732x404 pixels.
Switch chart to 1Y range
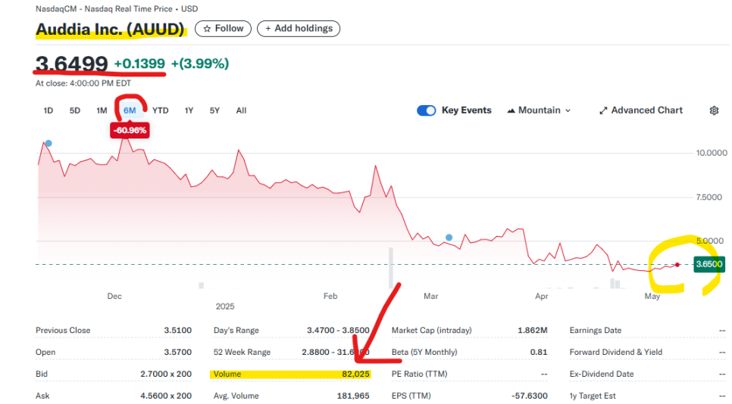[189, 110]
